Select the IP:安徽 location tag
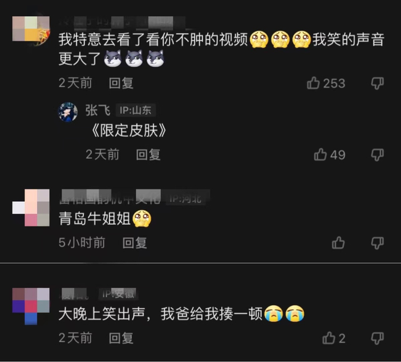The height and width of the screenshot is (362, 401). coord(118,294)
